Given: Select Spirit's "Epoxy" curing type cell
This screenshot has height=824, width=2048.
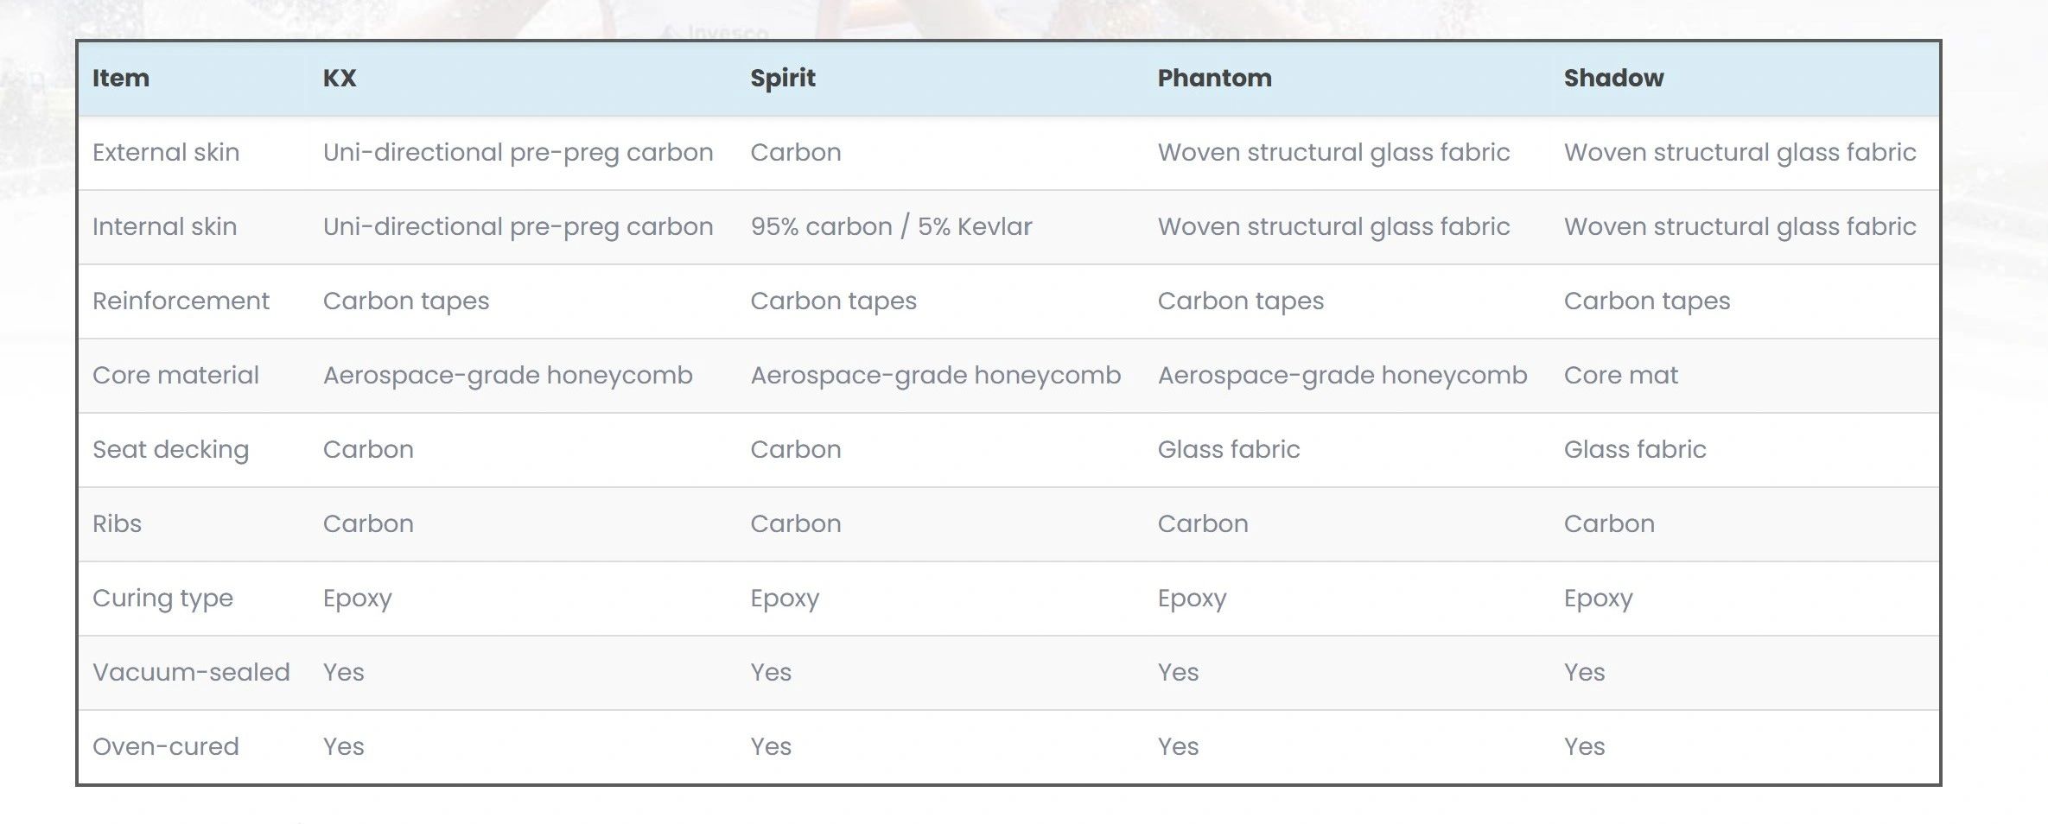Looking at the screenshot, I should [x=784, y=599].
